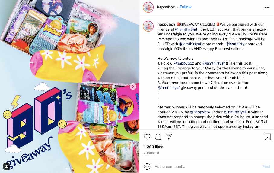Screen dimensions: 274x173
Task: Show tagged people icon on photo
Action: 6,166
